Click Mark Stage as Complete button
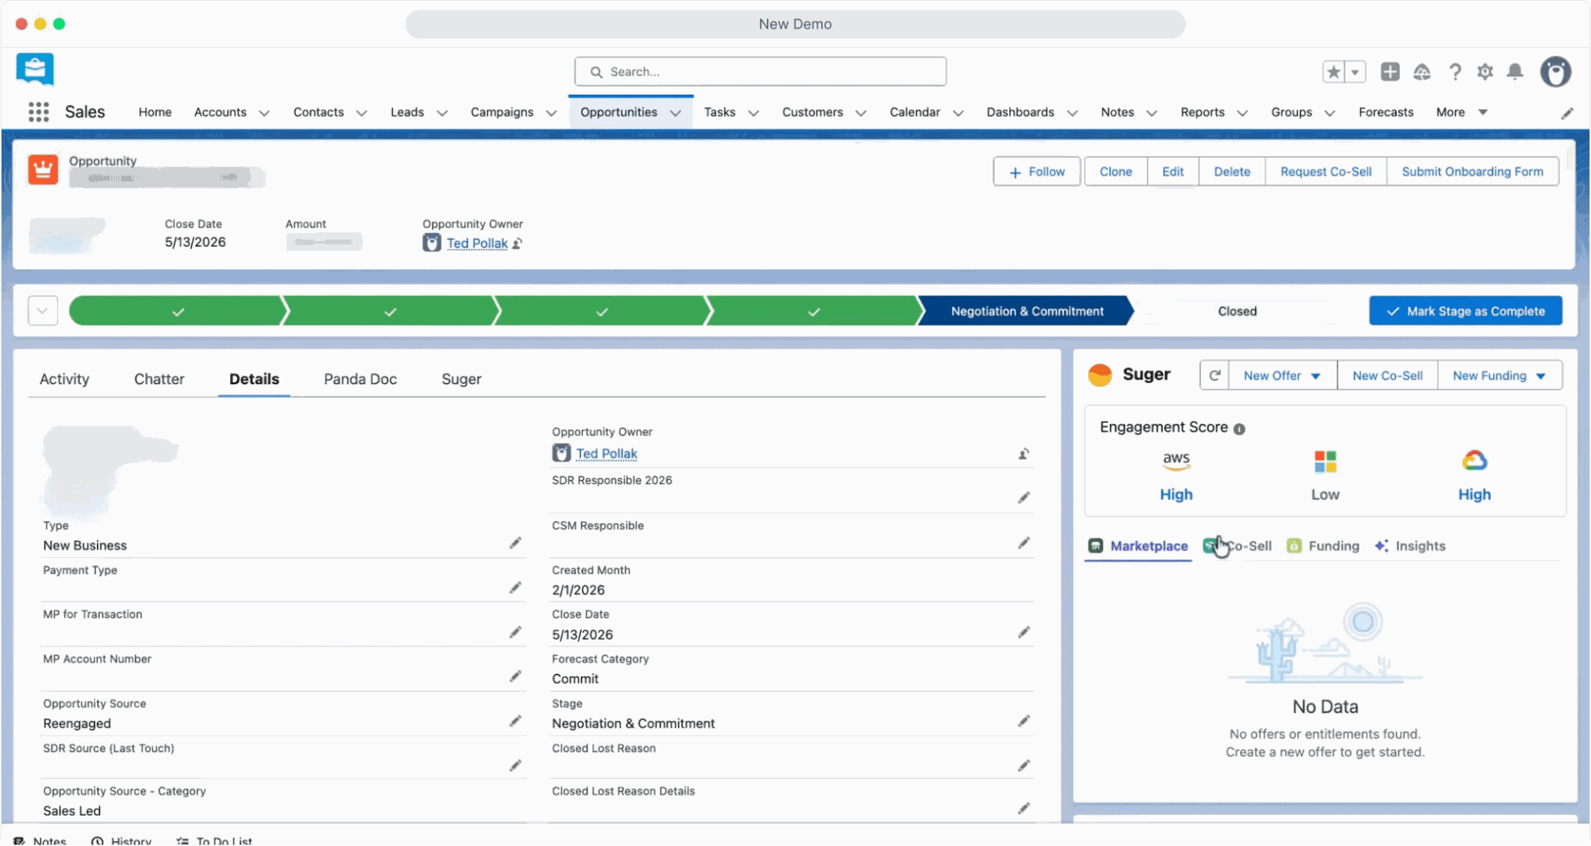This screenshot has height=846, width=1591. click(x=1465, y=311)
